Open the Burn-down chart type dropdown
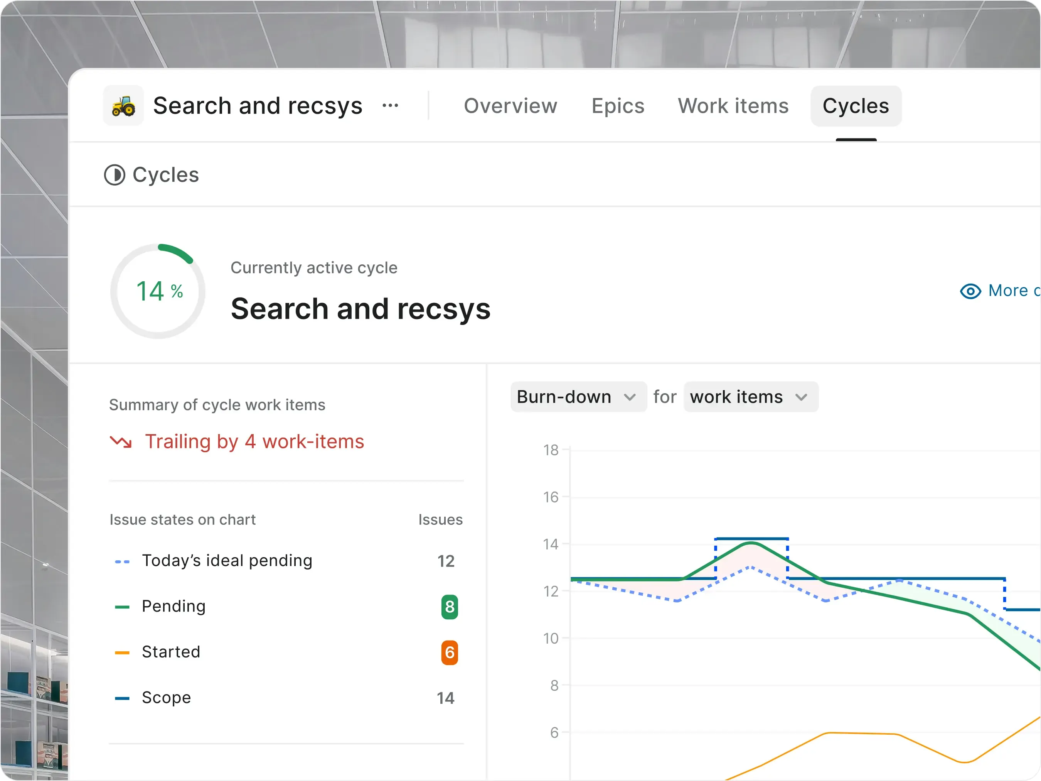The height and width of the screenshot is (781, 1041). 578,397
